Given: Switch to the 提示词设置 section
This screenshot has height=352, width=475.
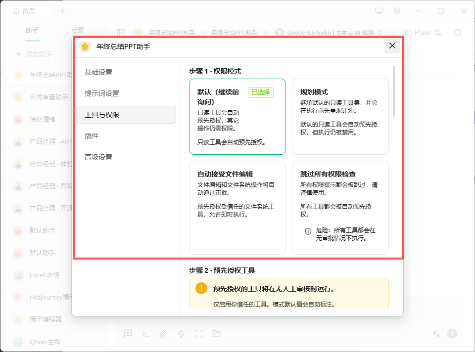Looking at the screenshot, I should tap(102, 93).
